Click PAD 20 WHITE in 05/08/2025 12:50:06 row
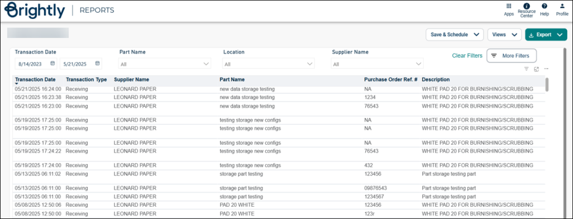Screen dimensions: 573x219 [237, 204]
